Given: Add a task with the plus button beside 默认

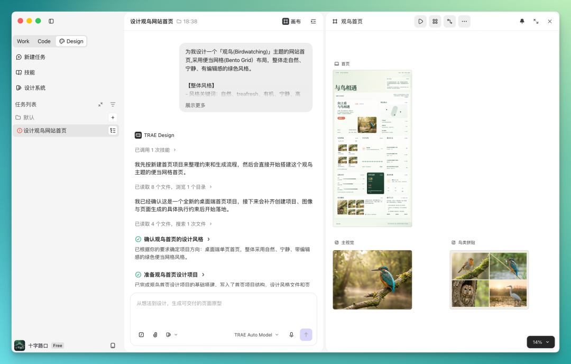Looking at the screenshot, I should click(x=113, y=117).
